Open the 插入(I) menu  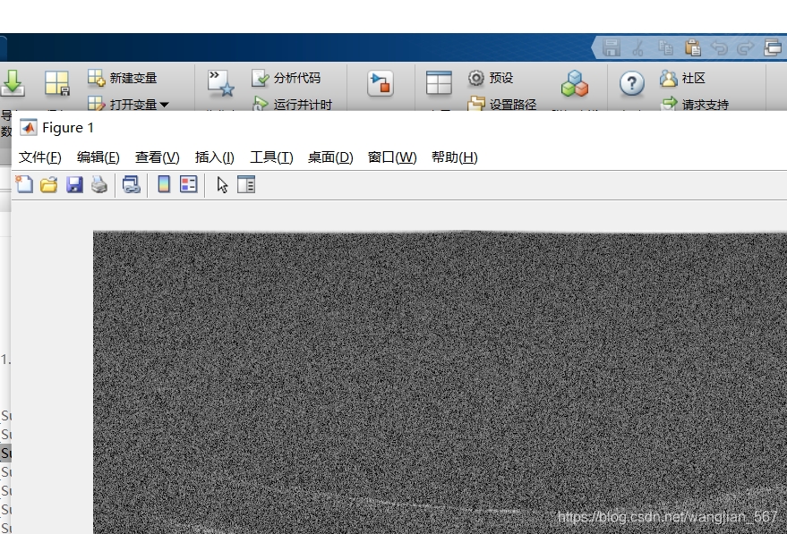tap(215, 157)
